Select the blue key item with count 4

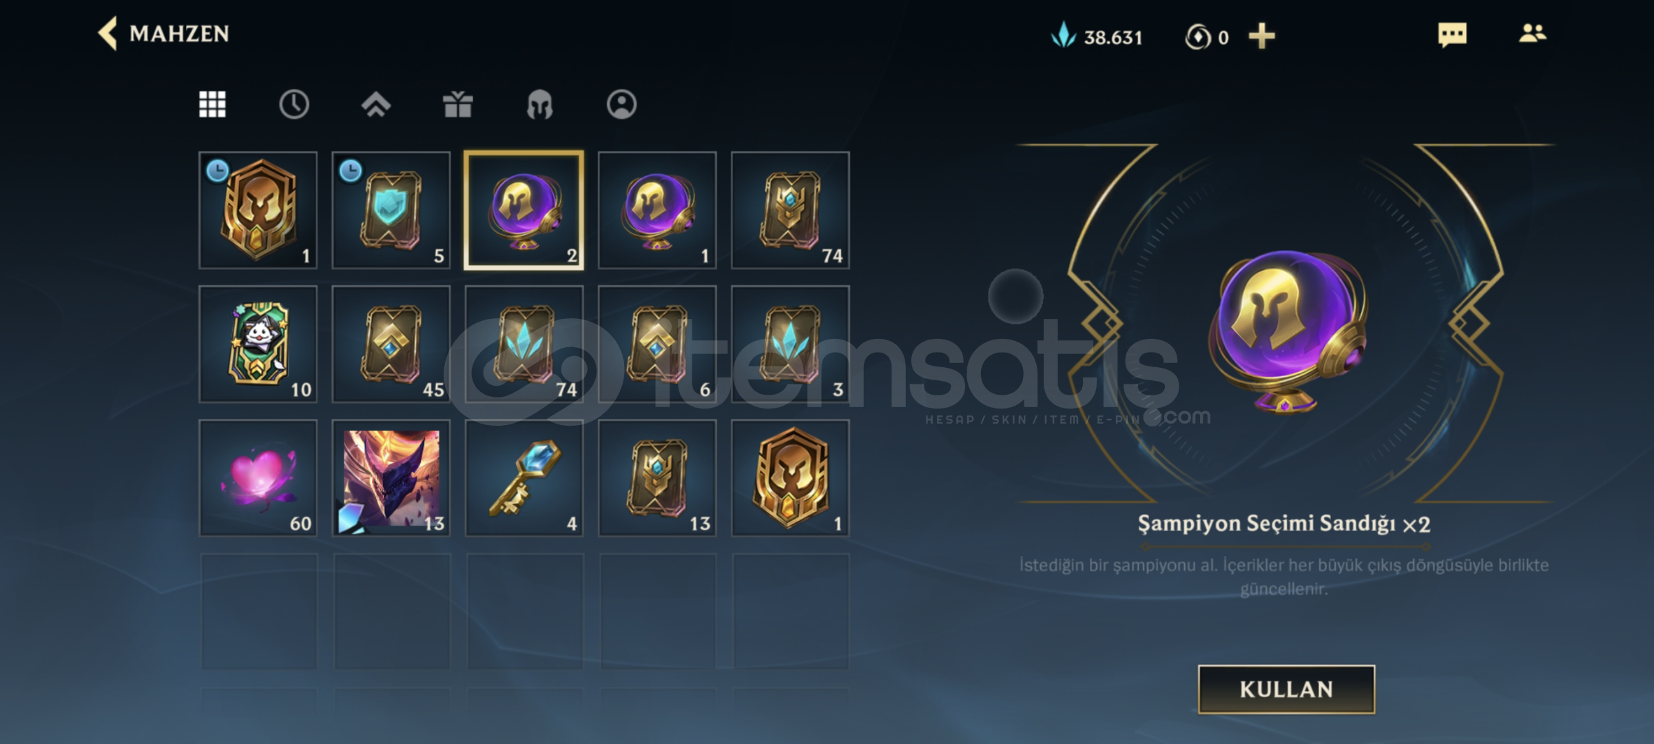pos(524,478)
